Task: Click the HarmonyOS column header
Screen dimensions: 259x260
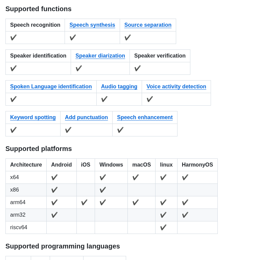Action: (x=197, y=165)
